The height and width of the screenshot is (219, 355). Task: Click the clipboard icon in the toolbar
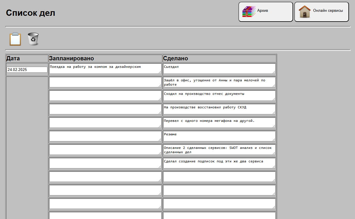15,39
